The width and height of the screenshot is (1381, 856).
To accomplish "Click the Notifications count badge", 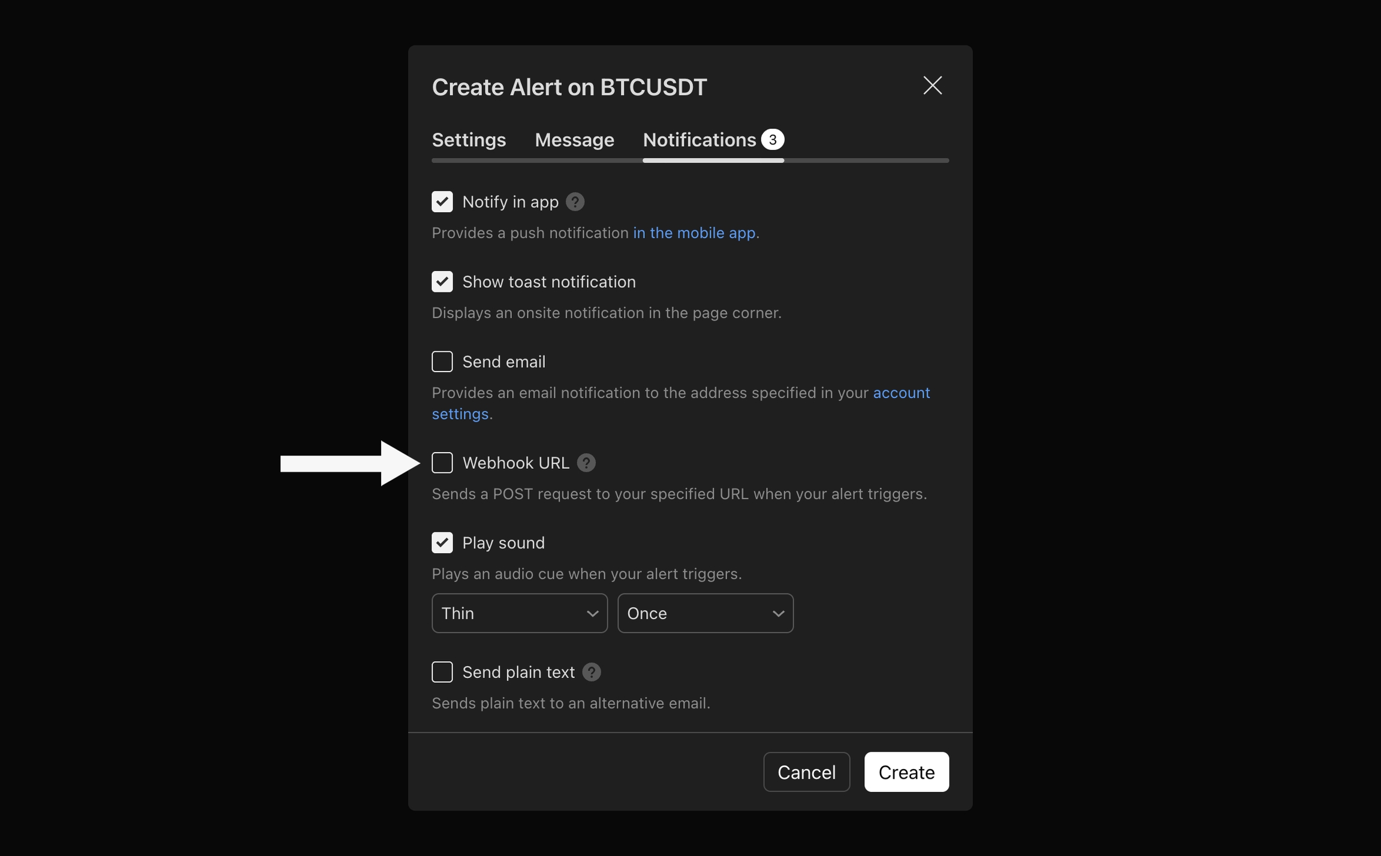I will click(773, 140).
